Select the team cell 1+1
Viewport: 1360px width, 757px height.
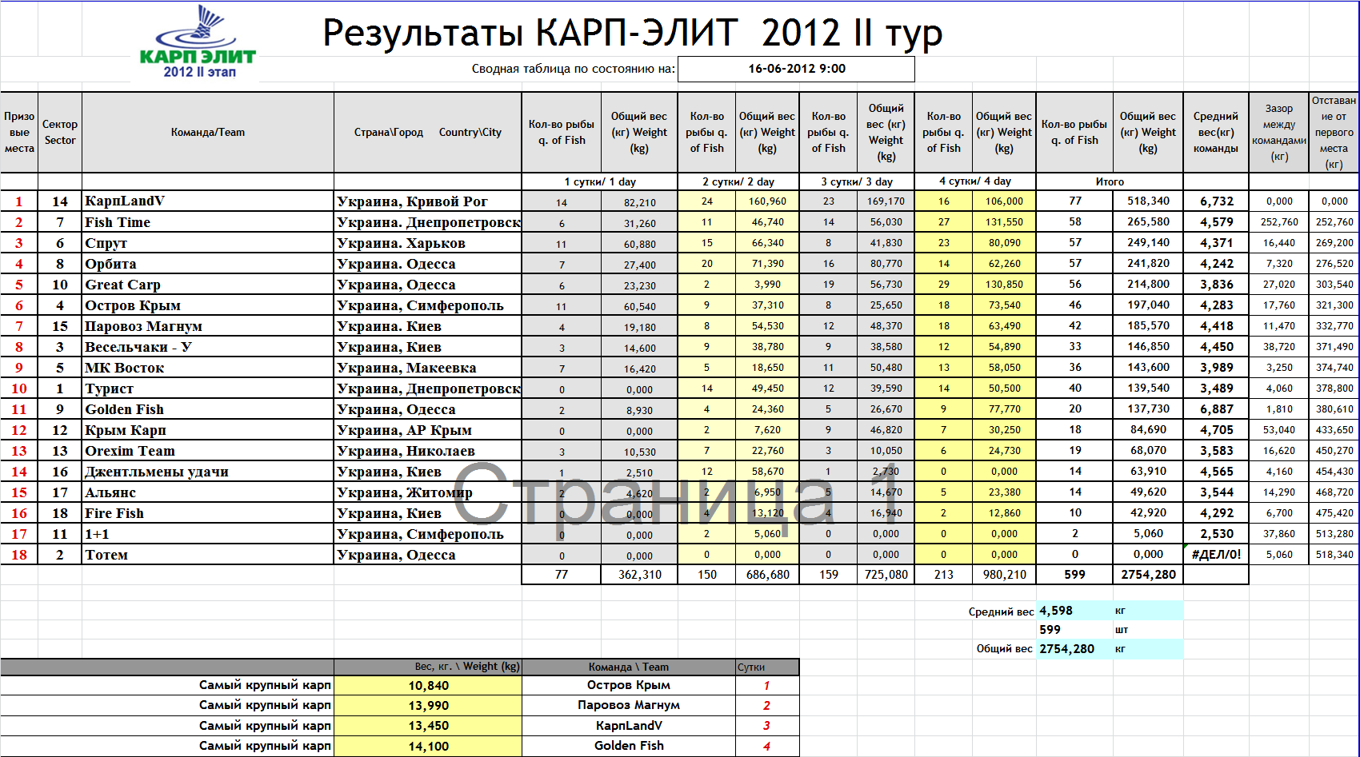(208, 534)
